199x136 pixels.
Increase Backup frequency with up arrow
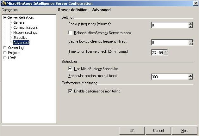pyautogui.click(x=191, y=24)
